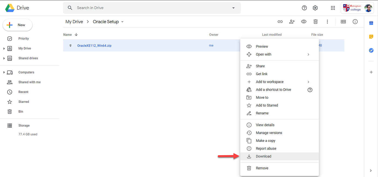378x177 pixels.
Task: Open Storage in sidebar
Action: point(24,126)
